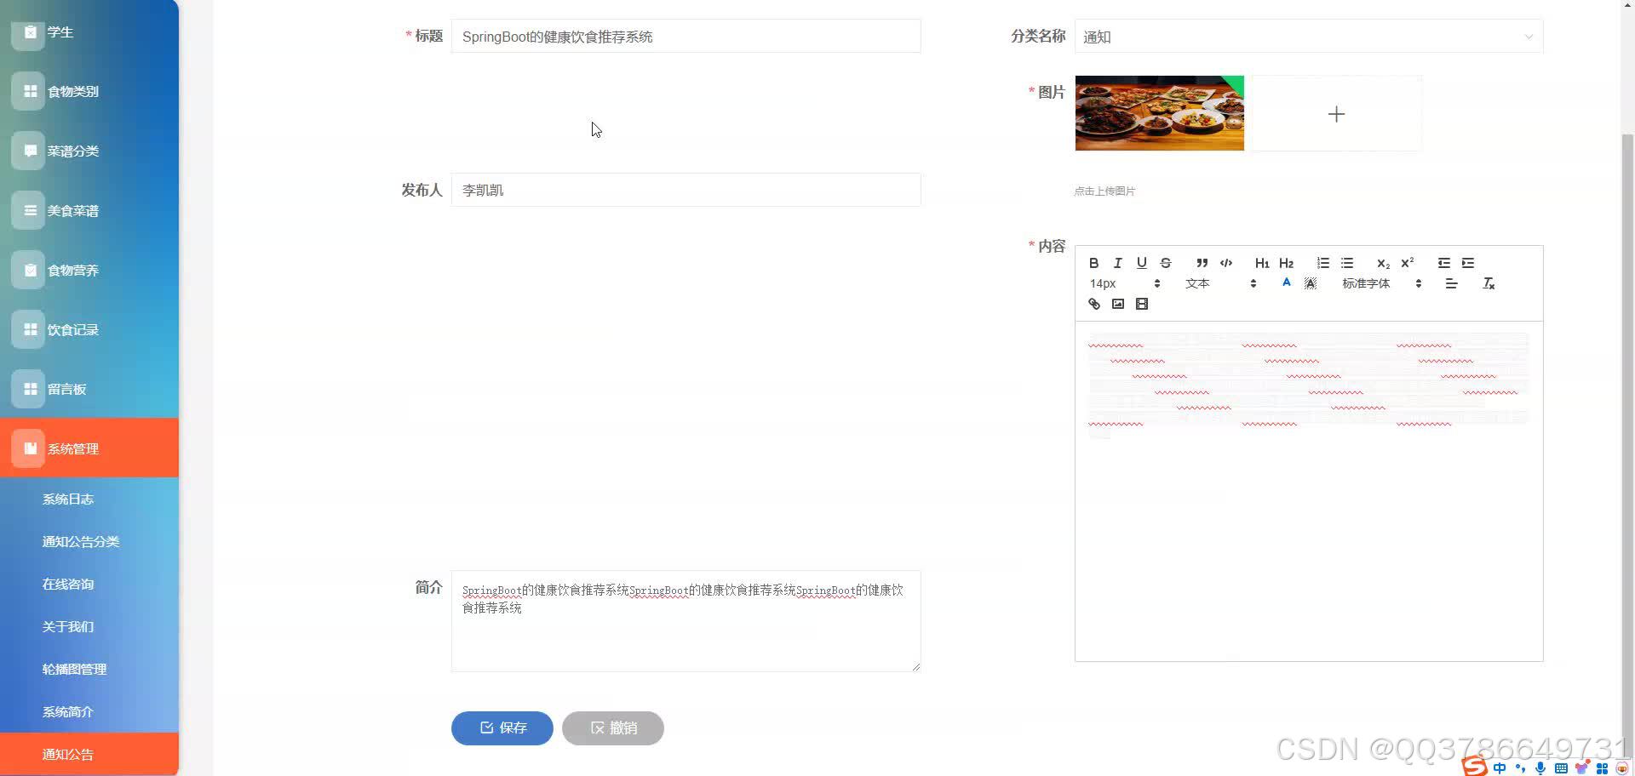Viewport: 1635px width, 776px height.
Task: Clear text formatting in editor
Action: click(1489, 283)
